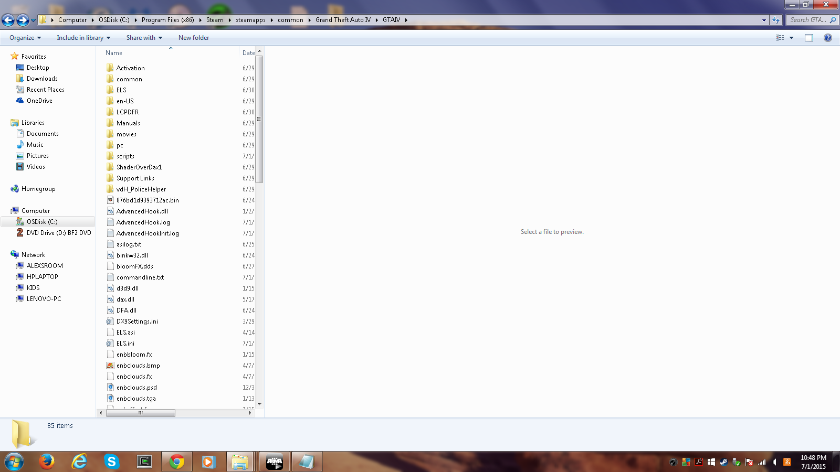Screen dimensions: 840x472
Task: Select the bloomFX.dds file
Action: tap(135, 266)
